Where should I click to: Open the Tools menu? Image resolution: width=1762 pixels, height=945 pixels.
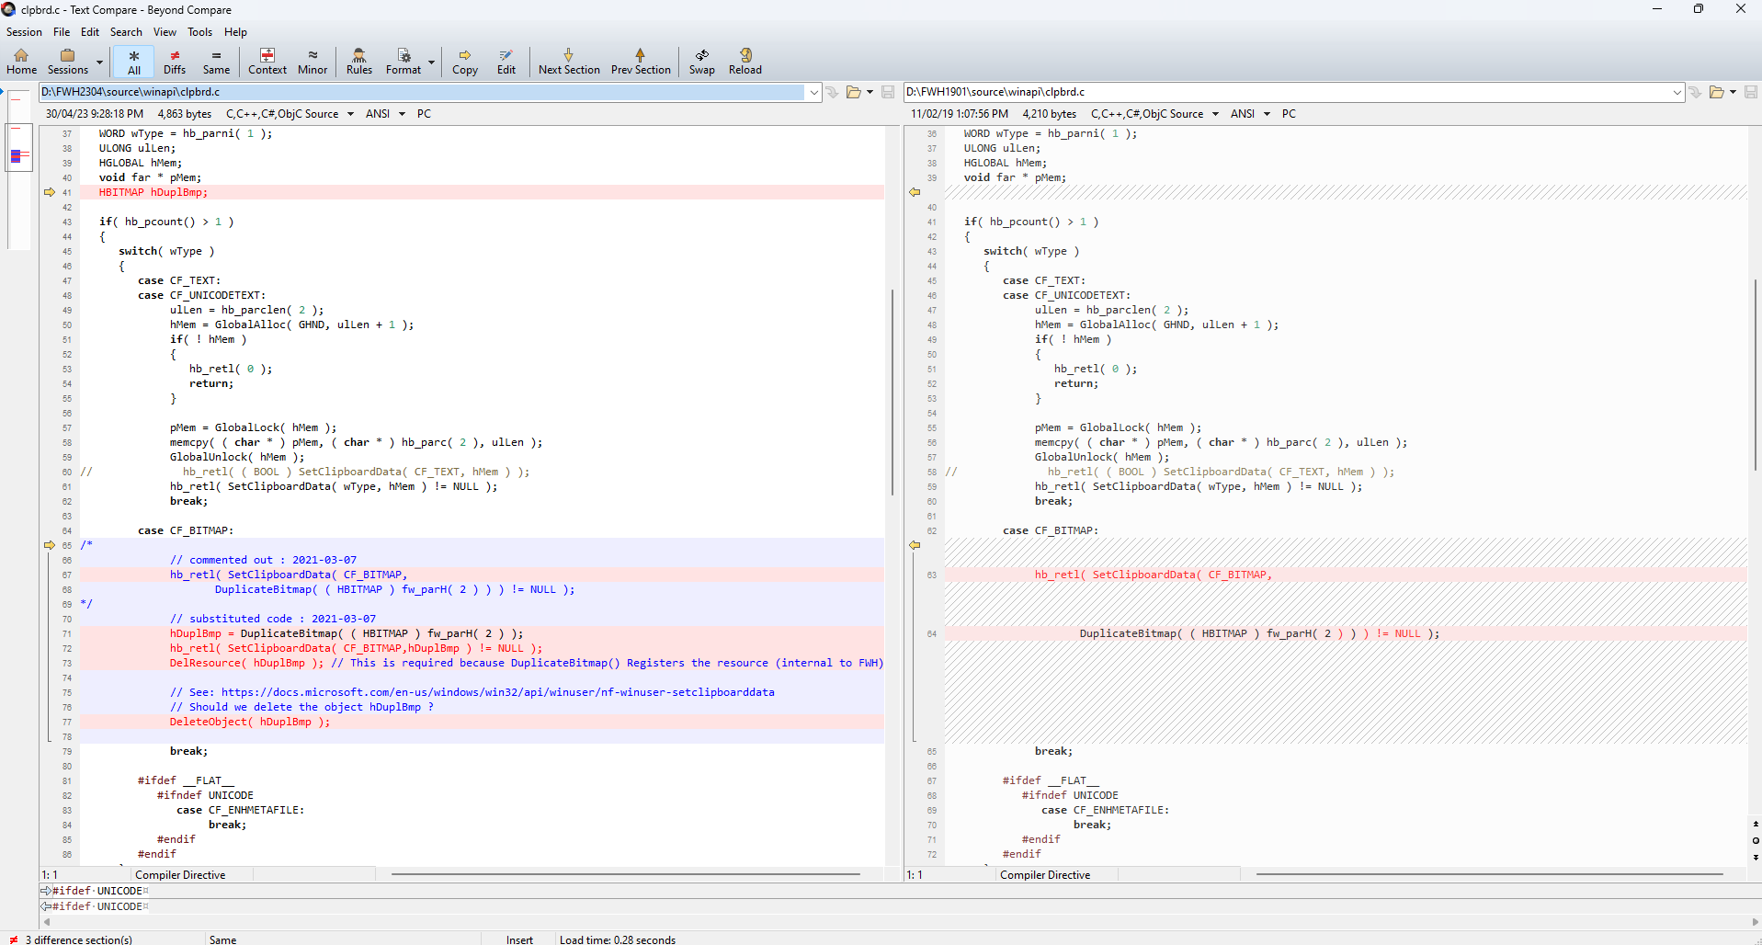(x=199, y=32)
